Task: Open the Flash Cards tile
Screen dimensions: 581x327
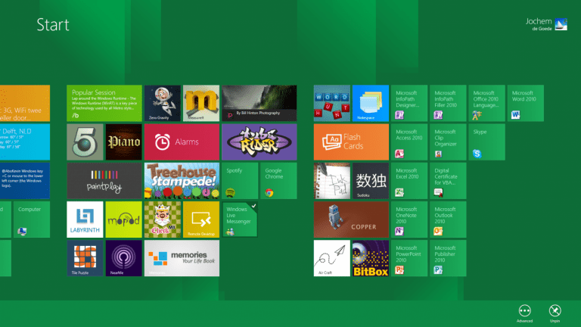Action: (351, 142)
